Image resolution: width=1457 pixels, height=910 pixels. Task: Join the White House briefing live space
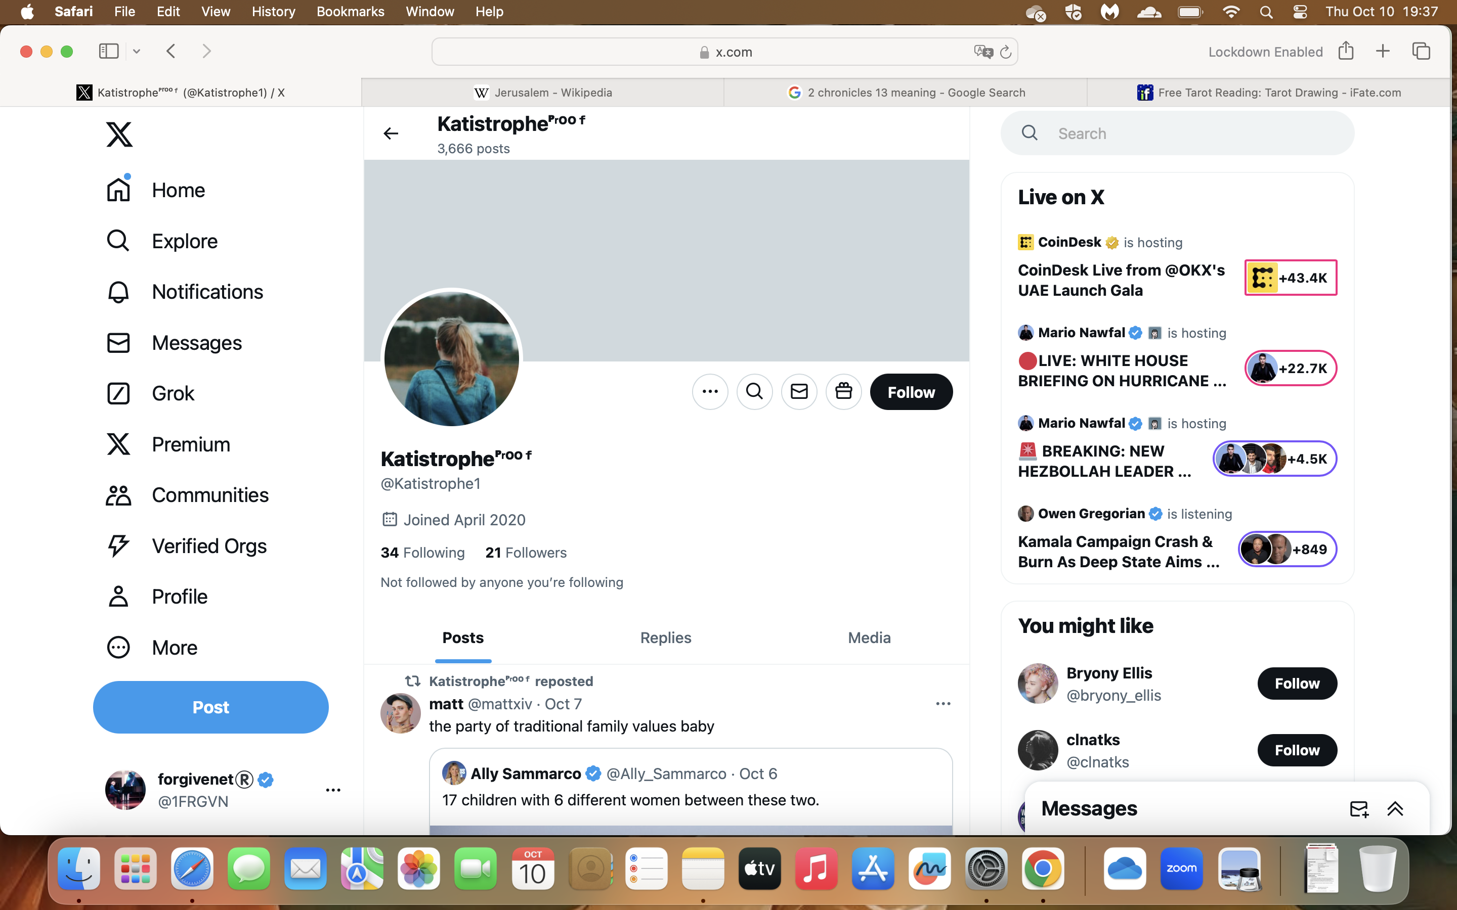click(x=1291, y=369)
